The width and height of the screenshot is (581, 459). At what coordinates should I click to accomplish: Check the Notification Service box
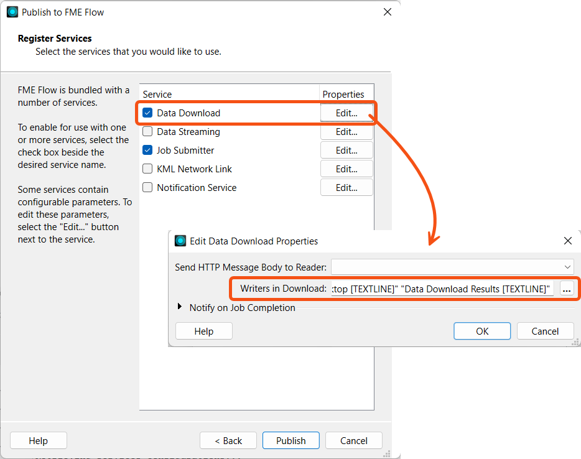[x=147, y=187]
